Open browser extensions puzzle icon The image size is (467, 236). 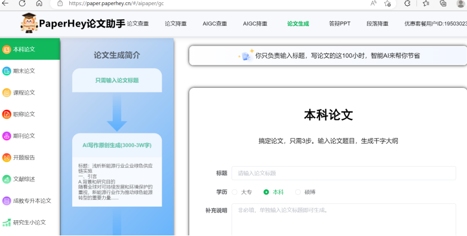pyautogui.click(x=407, y=3)
